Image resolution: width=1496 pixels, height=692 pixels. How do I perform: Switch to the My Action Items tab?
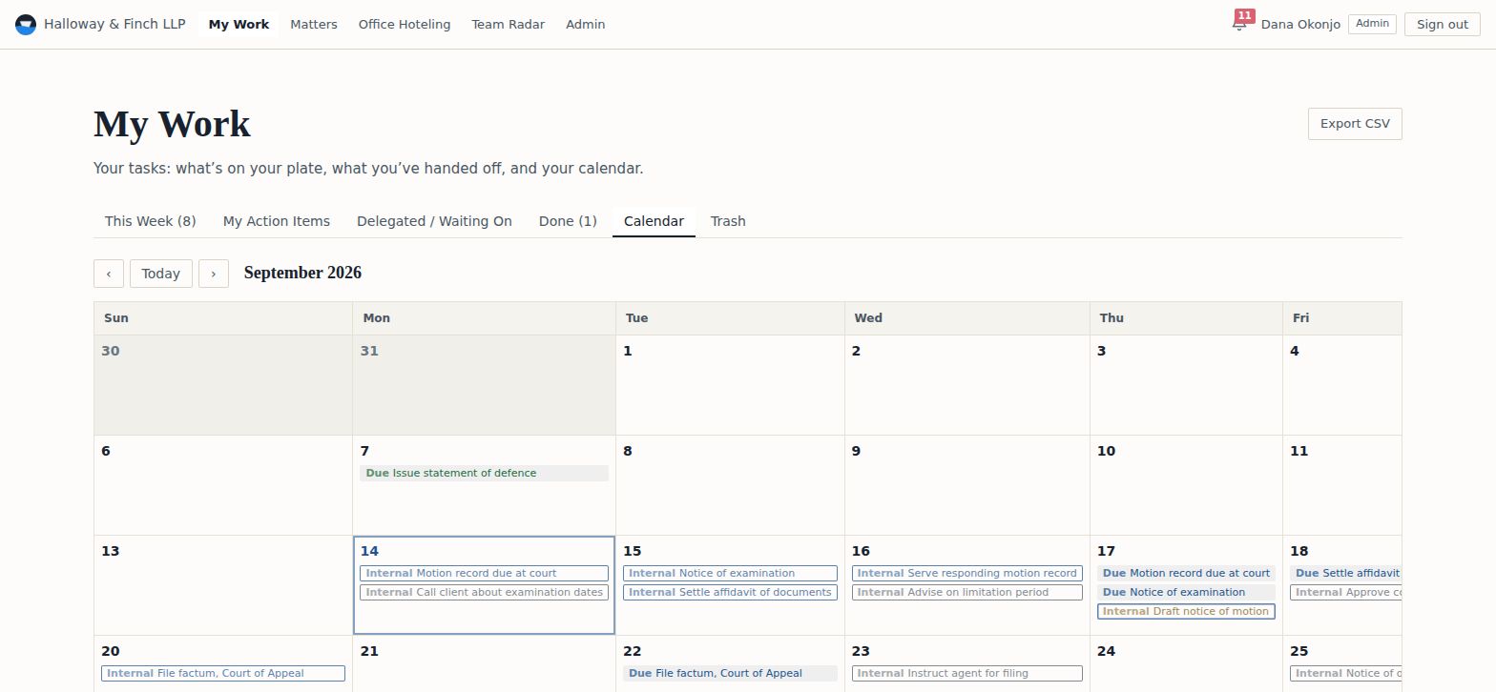click(277, 221)
